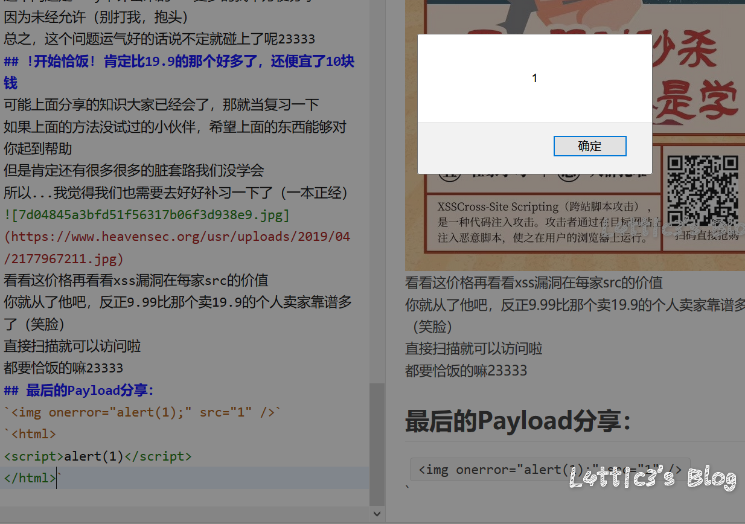Image resolution: width=745 pixels, height=524 pixels.
Task: Place cursor on the "</html>`" editor line
Action: 33,478
